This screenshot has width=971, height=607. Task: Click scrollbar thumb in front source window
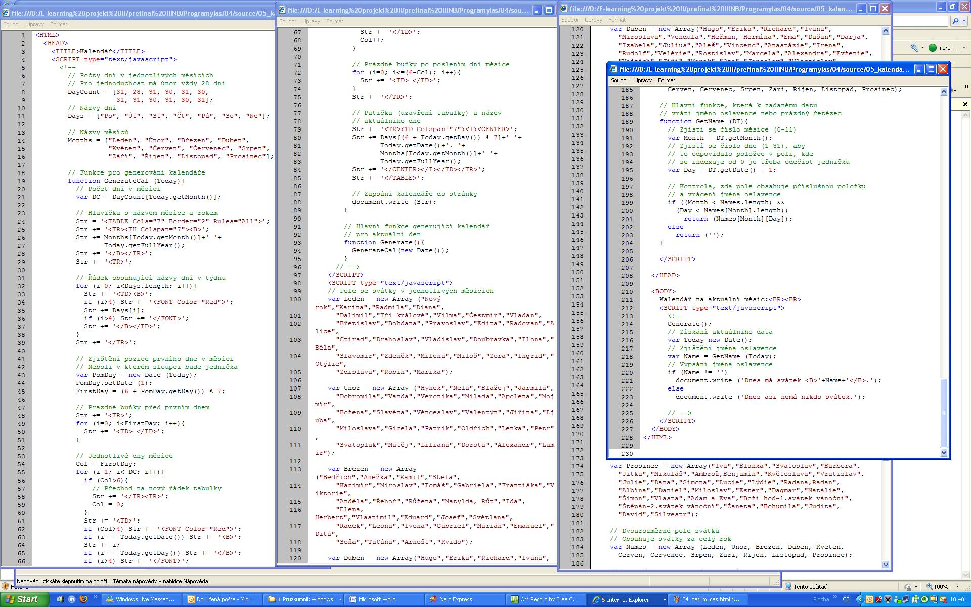click(944, 412)
